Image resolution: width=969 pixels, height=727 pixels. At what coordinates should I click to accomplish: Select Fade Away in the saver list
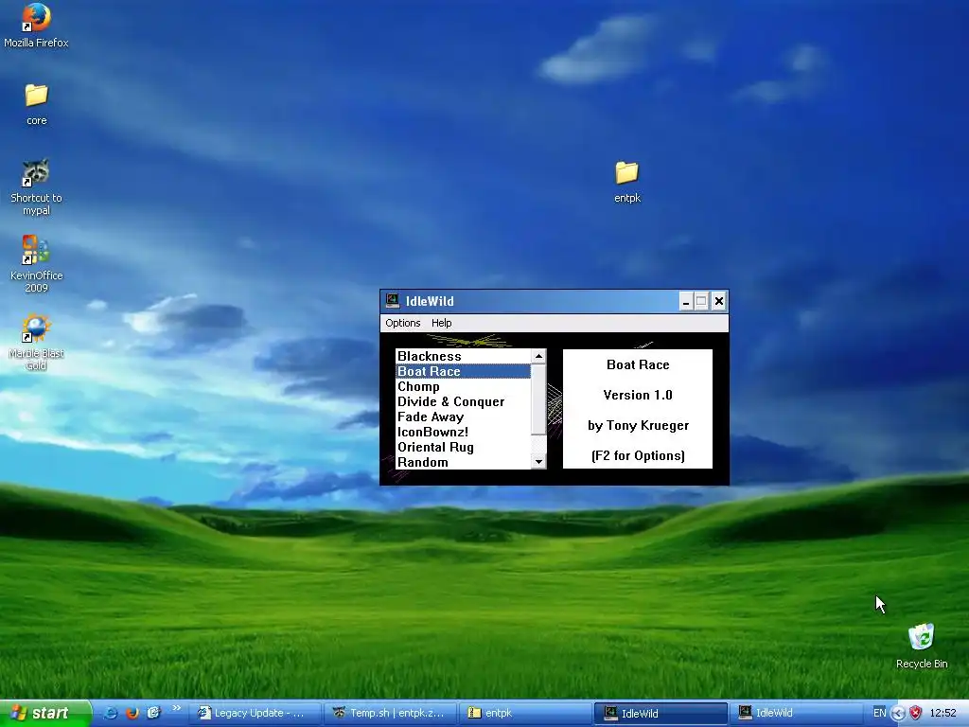[463, 417]
